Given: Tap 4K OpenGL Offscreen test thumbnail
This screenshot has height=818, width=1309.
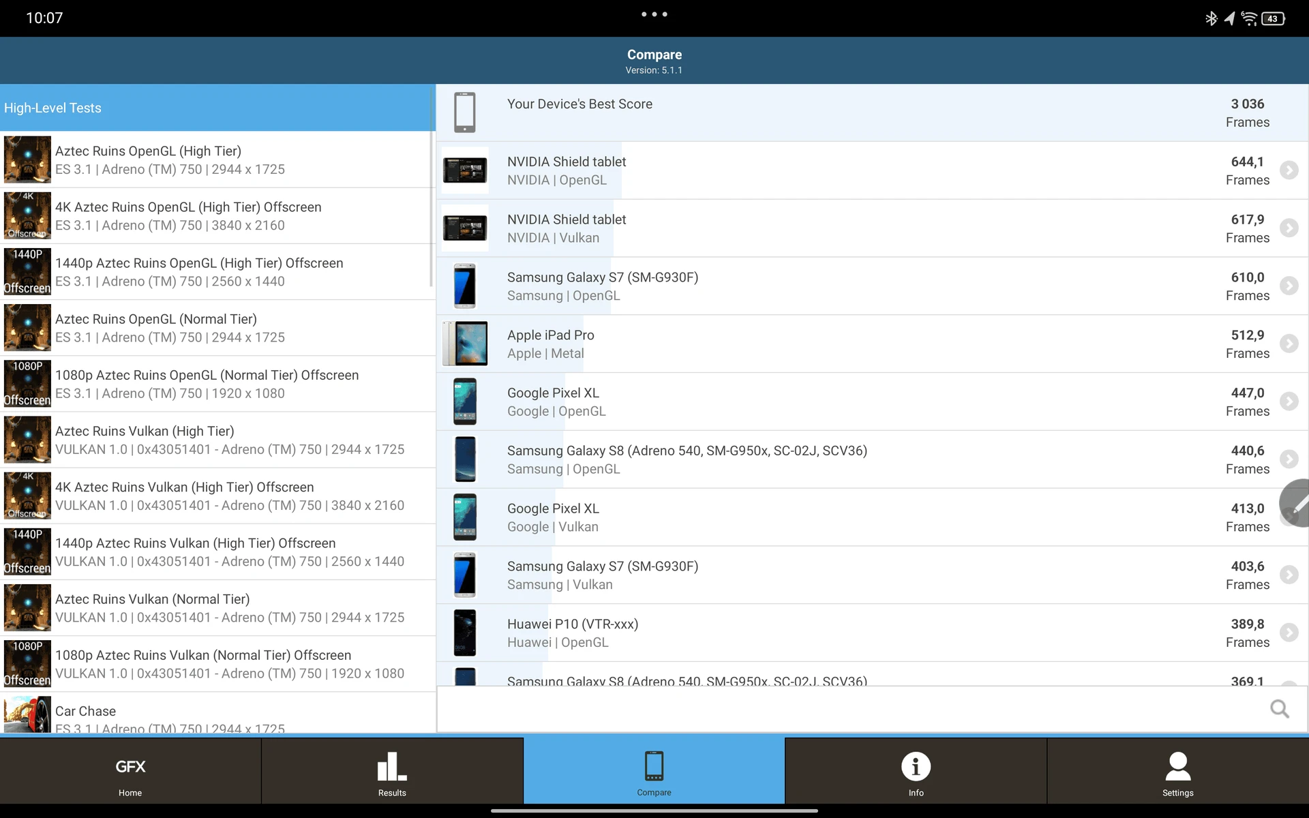Looking at the screenshot, I should [27, 216].
